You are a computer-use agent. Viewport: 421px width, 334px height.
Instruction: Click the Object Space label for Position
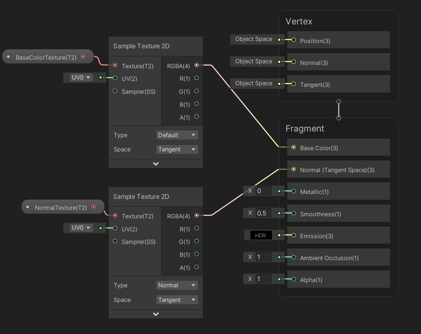[254, 39]
